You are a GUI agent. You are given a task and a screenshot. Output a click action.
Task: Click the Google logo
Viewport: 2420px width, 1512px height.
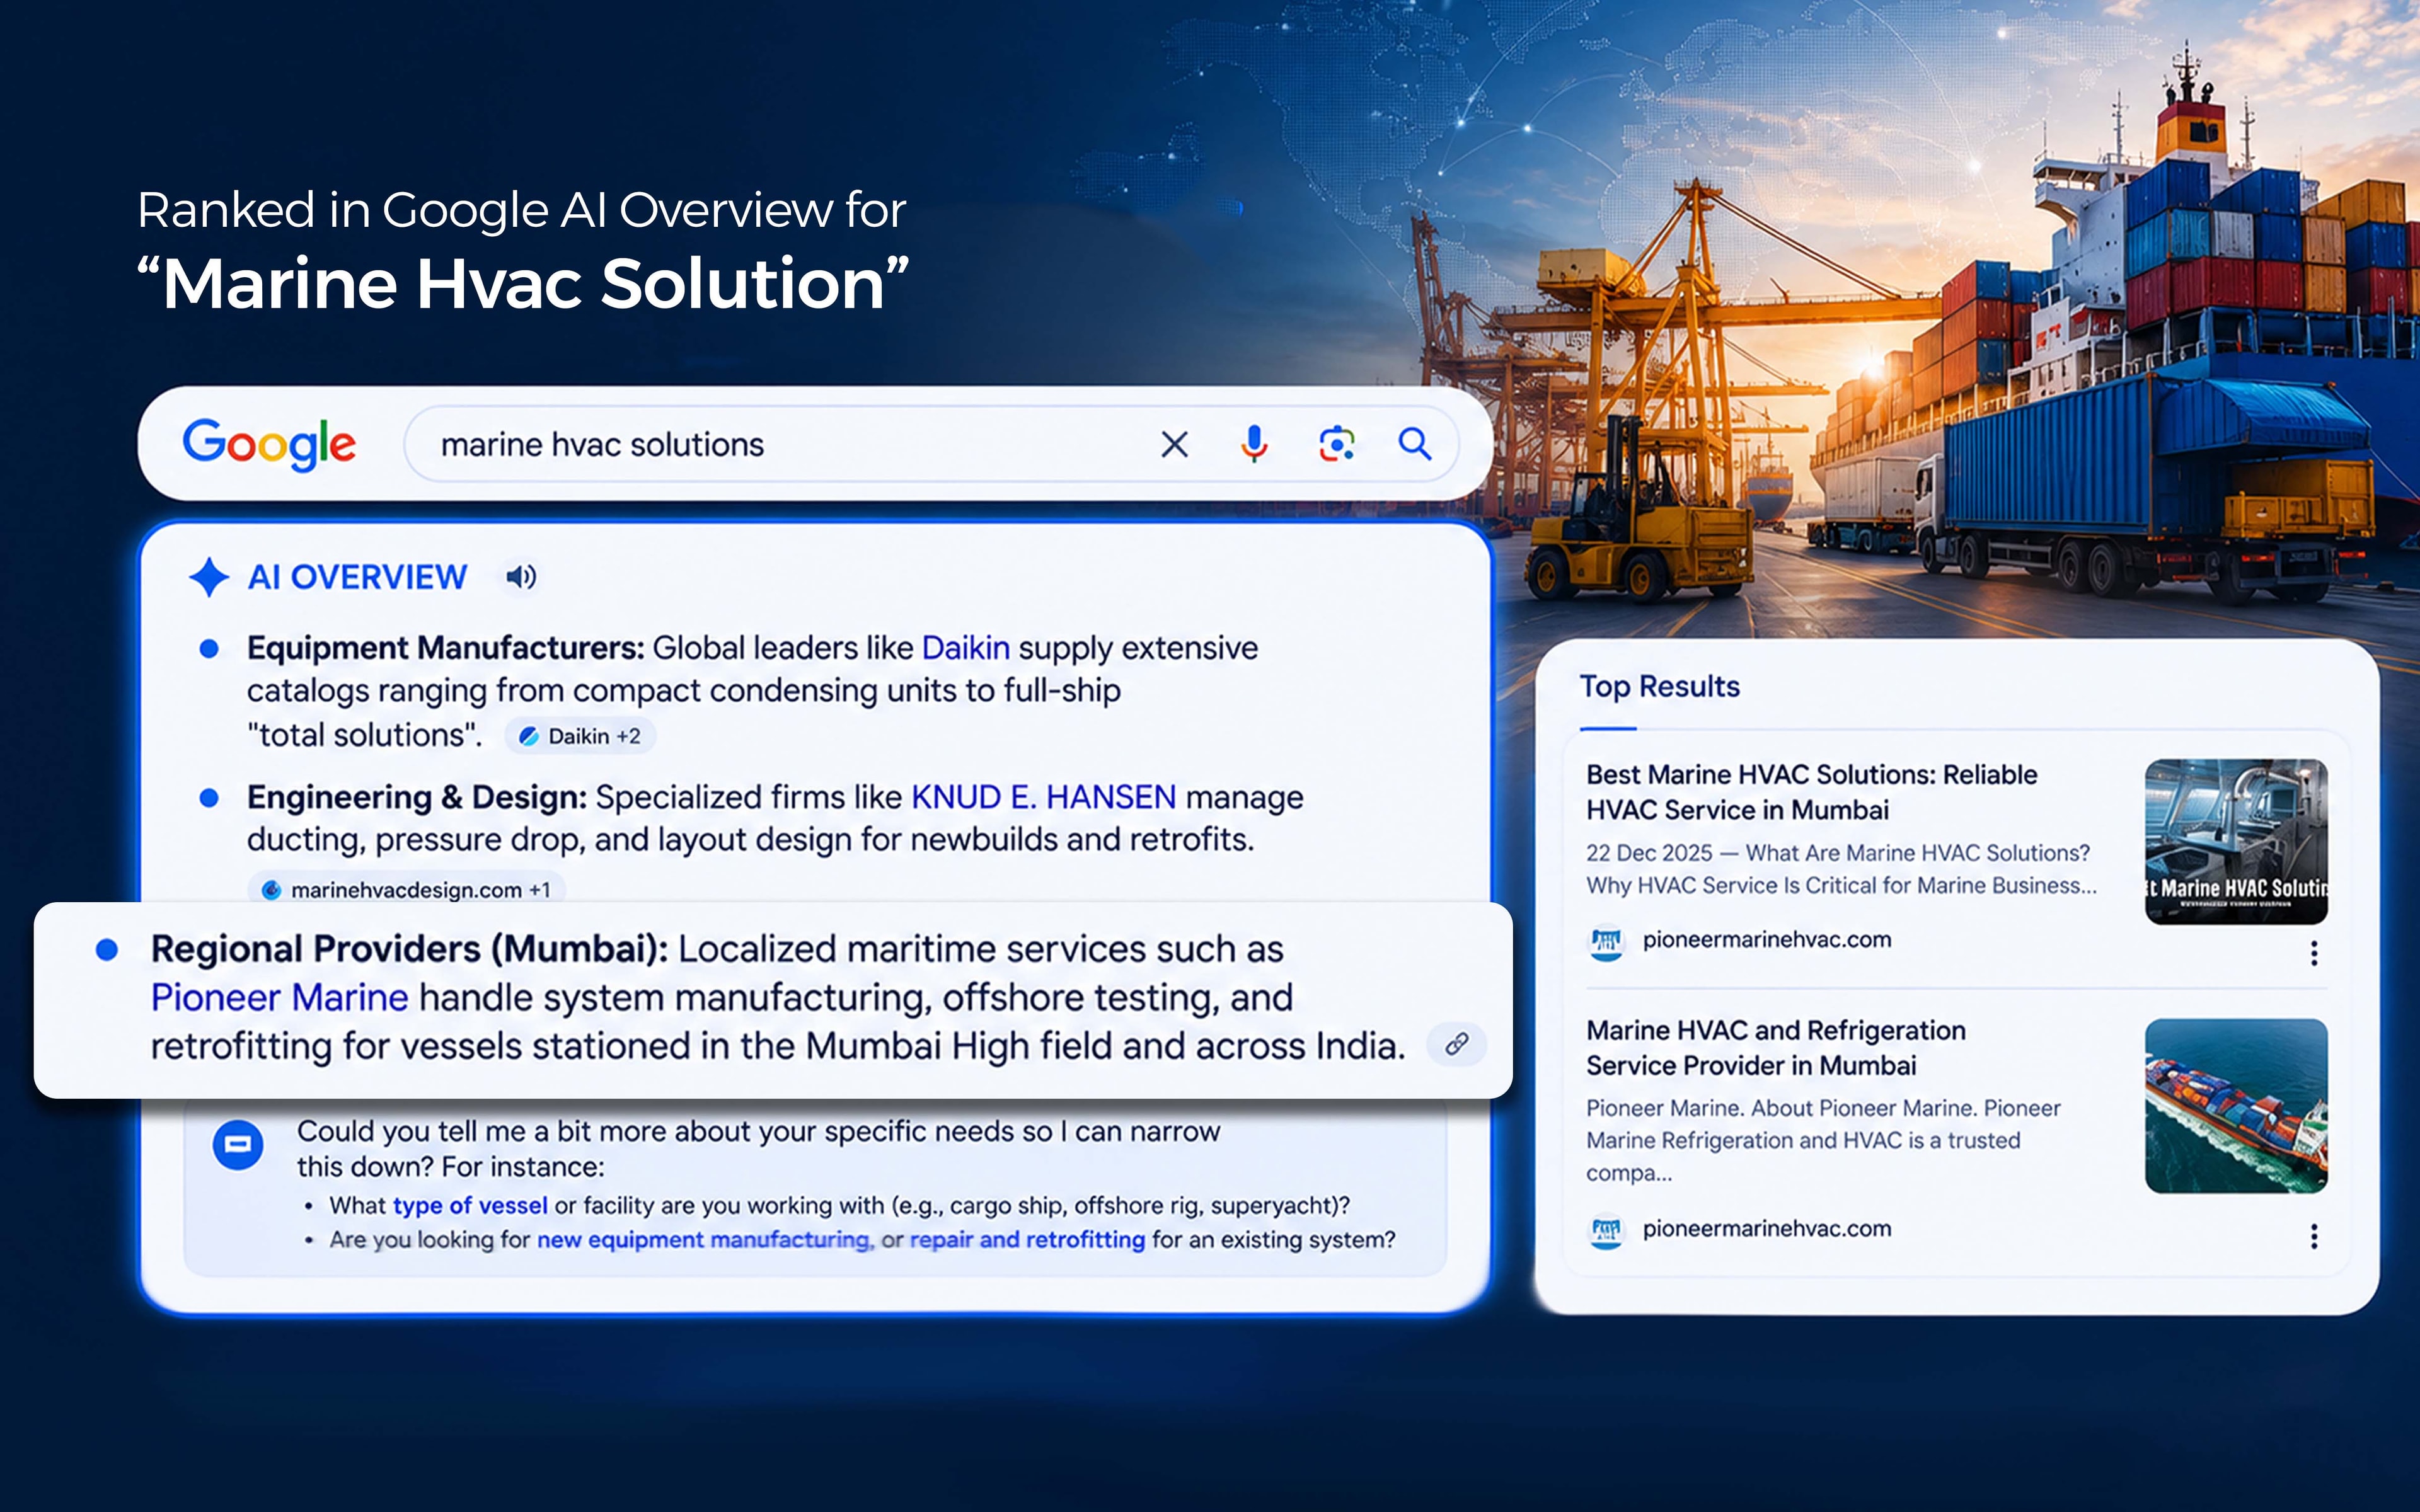tap(268, 445)
